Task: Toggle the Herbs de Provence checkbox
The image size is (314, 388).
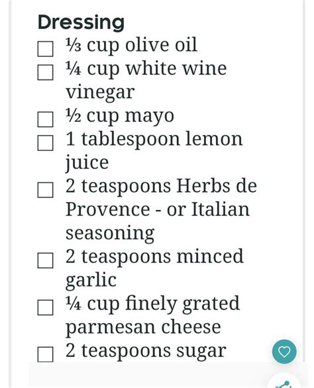Action: pyautogui.click(x=45, y=190)
